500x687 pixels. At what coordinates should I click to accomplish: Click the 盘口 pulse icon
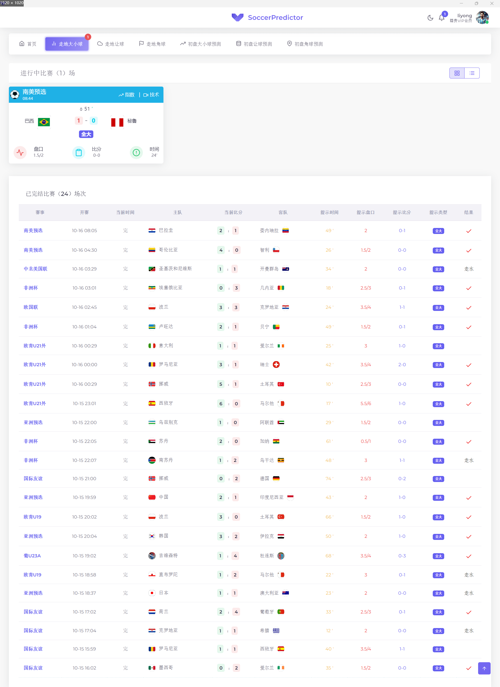coord(20,152)
